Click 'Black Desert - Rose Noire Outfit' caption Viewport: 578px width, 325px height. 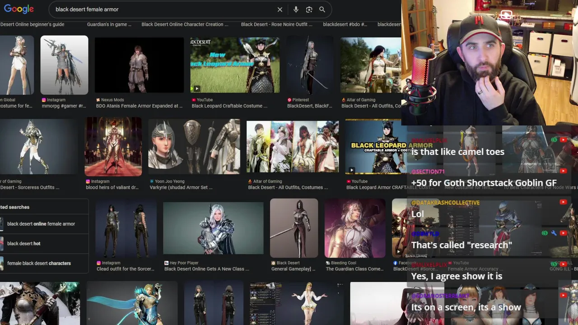pyautogui.click(x=276, y=24)
